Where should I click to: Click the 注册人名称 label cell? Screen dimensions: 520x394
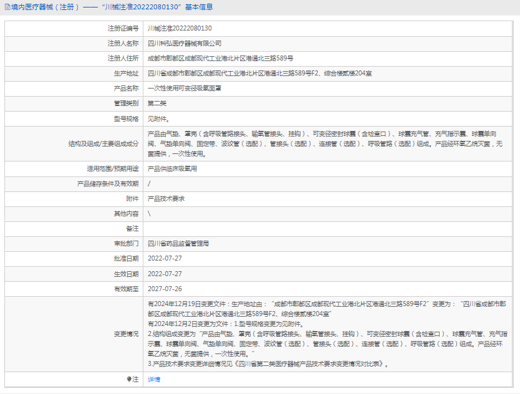[x=74, y=44]
